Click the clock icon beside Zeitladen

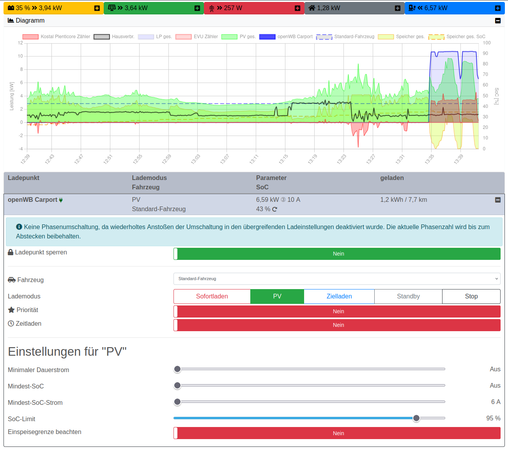coord(11,323)
